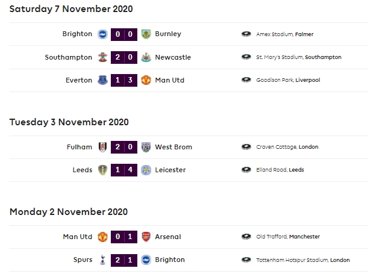Open the Leeds 1-4 Leicester score
Screen dimensions: 368x274
click(x=124, y=170)
